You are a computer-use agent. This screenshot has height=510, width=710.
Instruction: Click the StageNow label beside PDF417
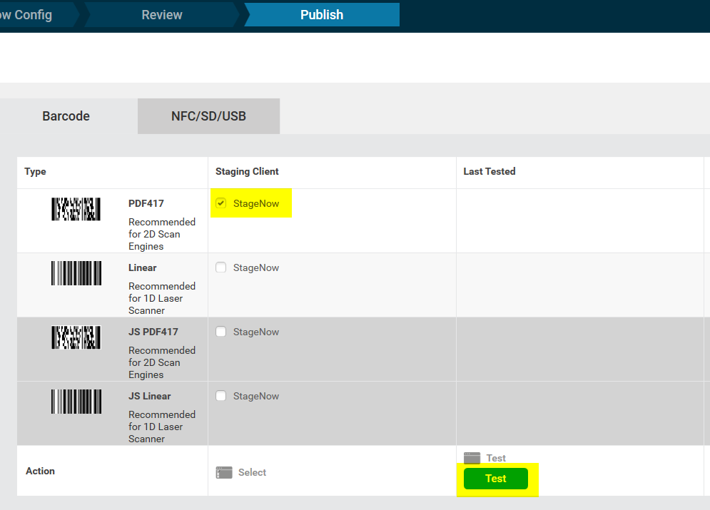[x=256, y=203]
